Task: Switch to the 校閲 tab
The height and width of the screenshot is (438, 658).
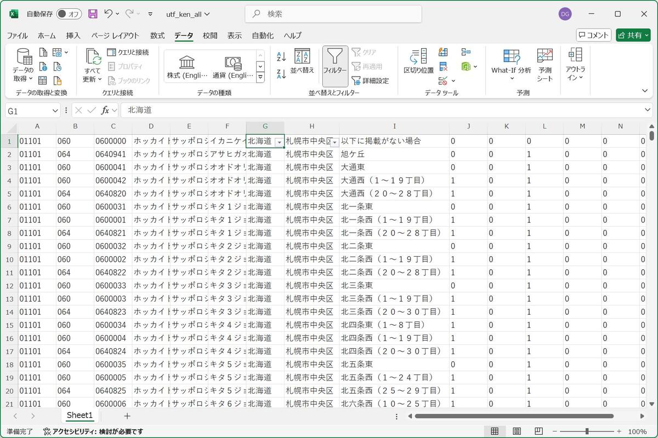Action: tap(210, 36)
